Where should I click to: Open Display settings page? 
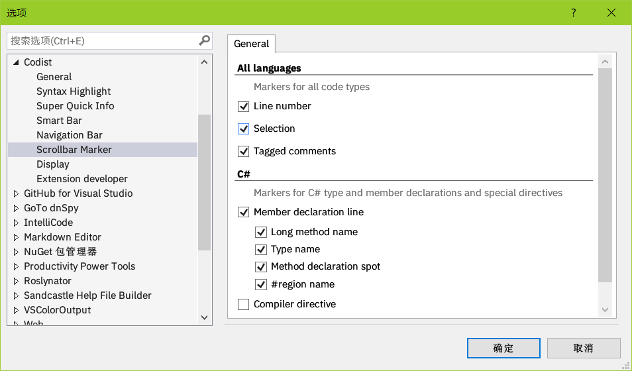pyautogui.click(x=53, y=164)
